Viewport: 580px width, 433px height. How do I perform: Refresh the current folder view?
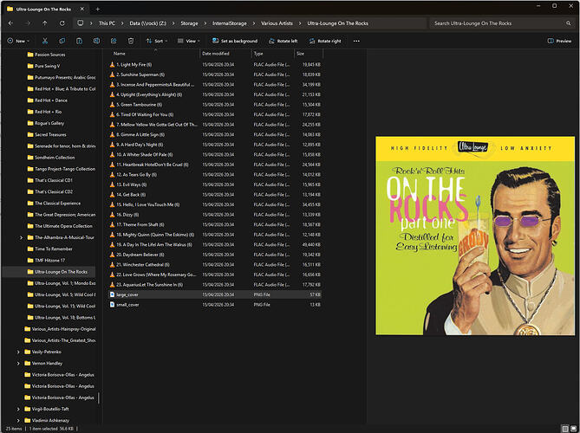click(62, 23)
